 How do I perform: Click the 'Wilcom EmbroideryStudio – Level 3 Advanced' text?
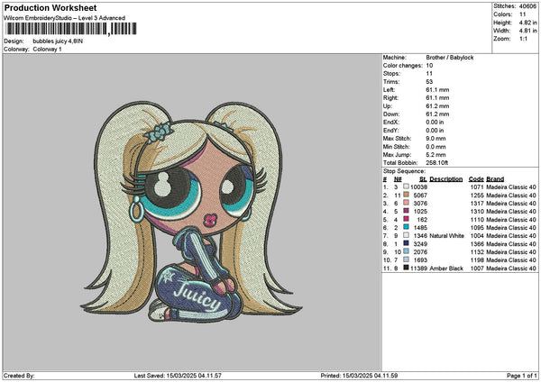click(x=65, y=18)
